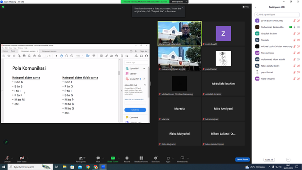The image size is (302, 170).
Task: Click the previous page up-arrow icon
Action: coord(34,56)
